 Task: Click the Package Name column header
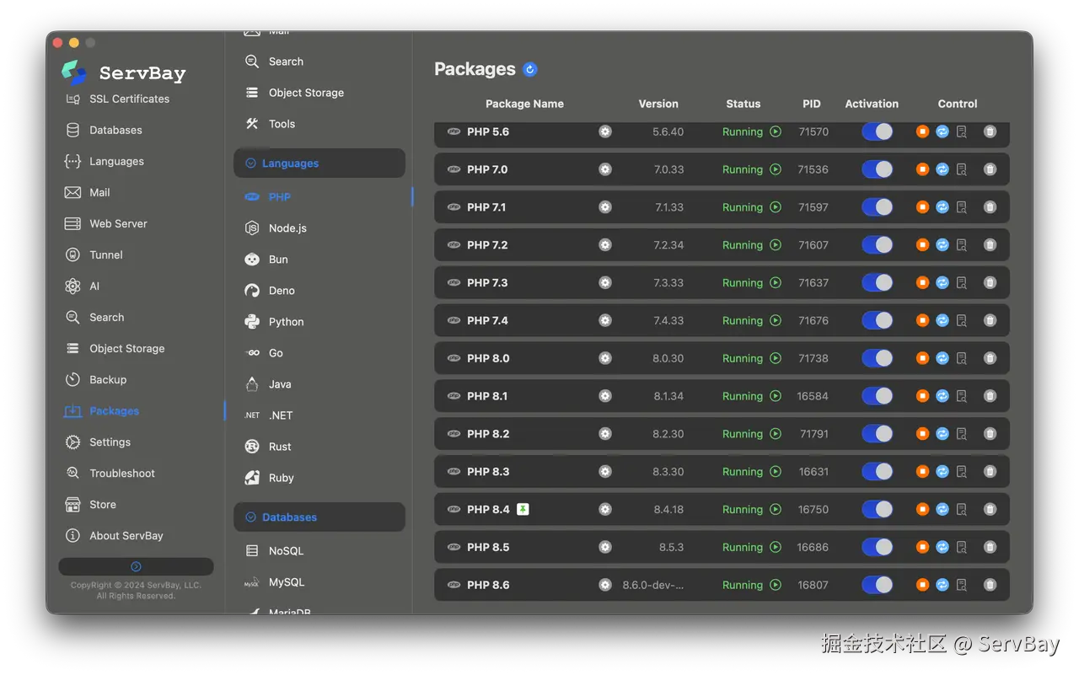tap(524, 104)
